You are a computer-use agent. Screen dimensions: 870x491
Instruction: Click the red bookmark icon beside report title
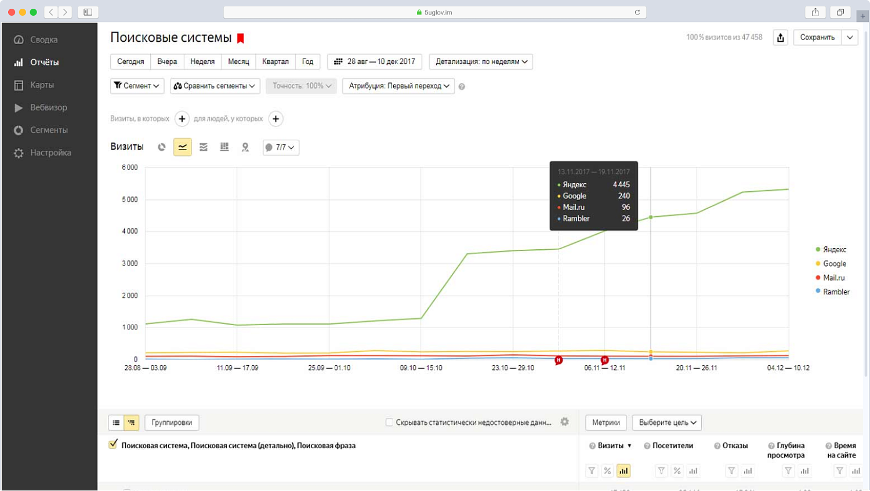click(241, 38)
